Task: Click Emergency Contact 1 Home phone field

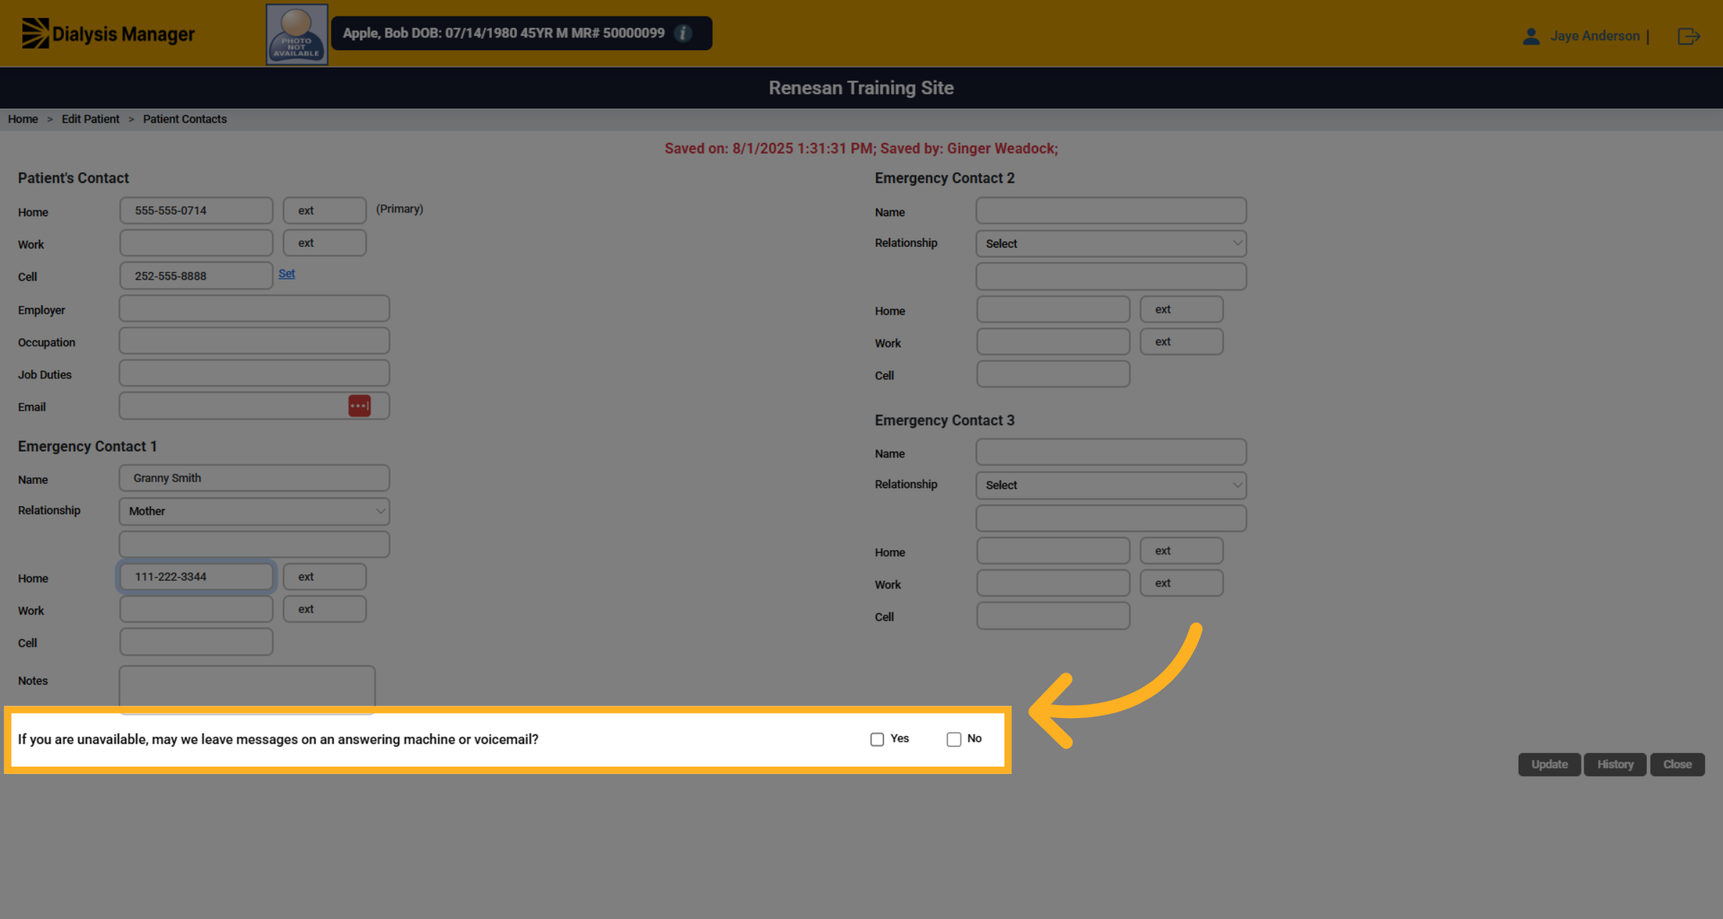Action: (x=196, y=577)
